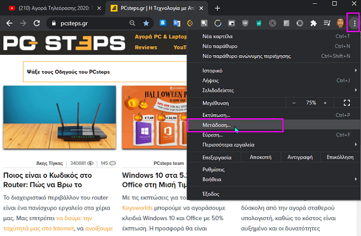Click Επικόλληση in the edit row
The image size is (361, 236).
340,157
